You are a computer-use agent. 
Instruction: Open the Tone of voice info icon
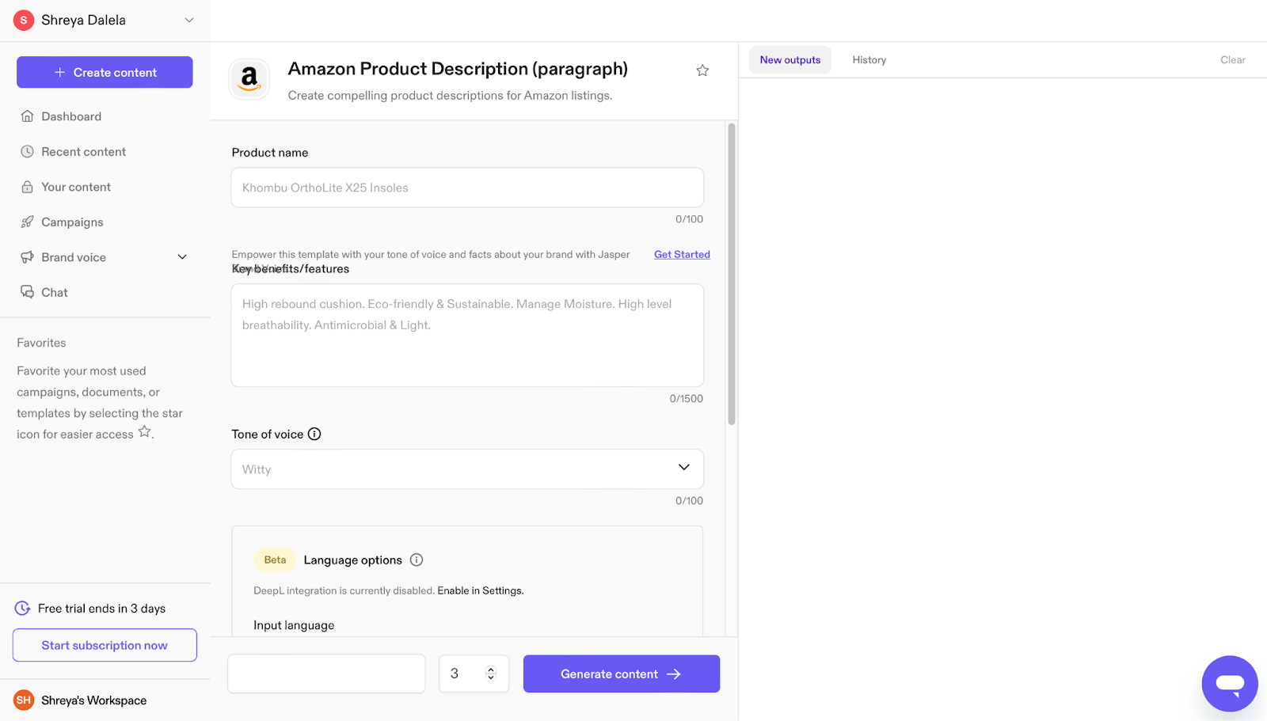(x=314, y=434)
